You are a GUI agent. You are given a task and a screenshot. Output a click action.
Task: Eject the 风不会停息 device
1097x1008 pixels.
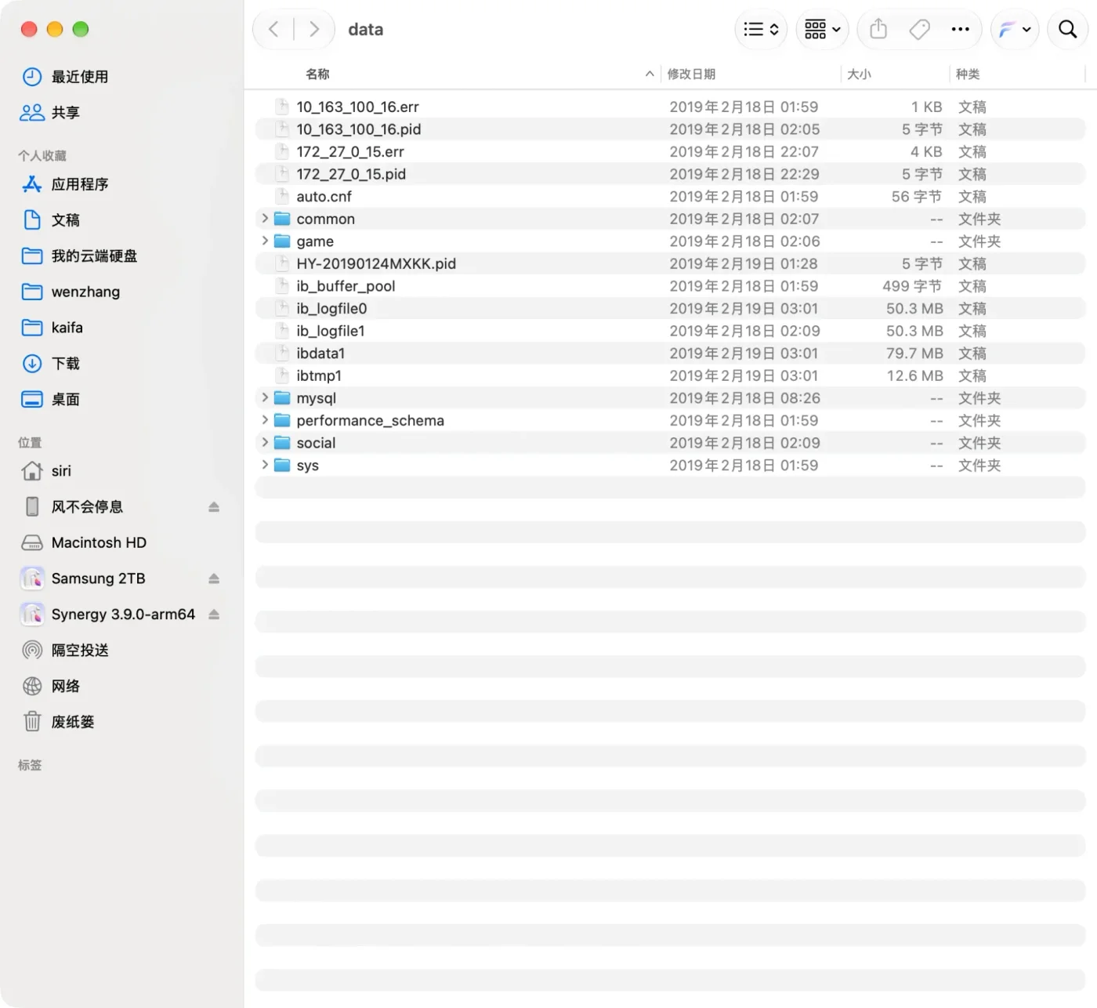pos(214,507)
